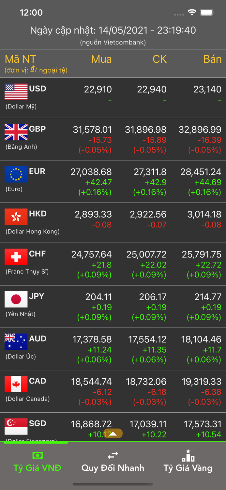Select the USD buying rate 22,910

(x=98, y=89)
